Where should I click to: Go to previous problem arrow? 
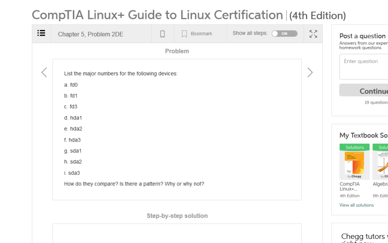[x=44, y=72]
